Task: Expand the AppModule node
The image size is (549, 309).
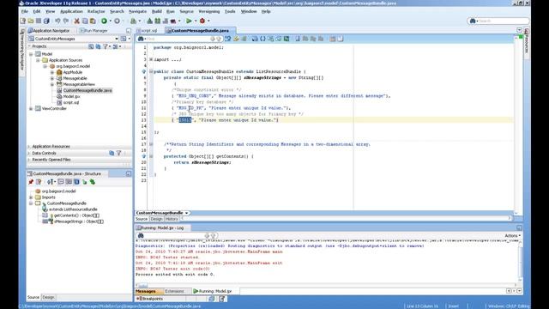Action: click(52, 72)
